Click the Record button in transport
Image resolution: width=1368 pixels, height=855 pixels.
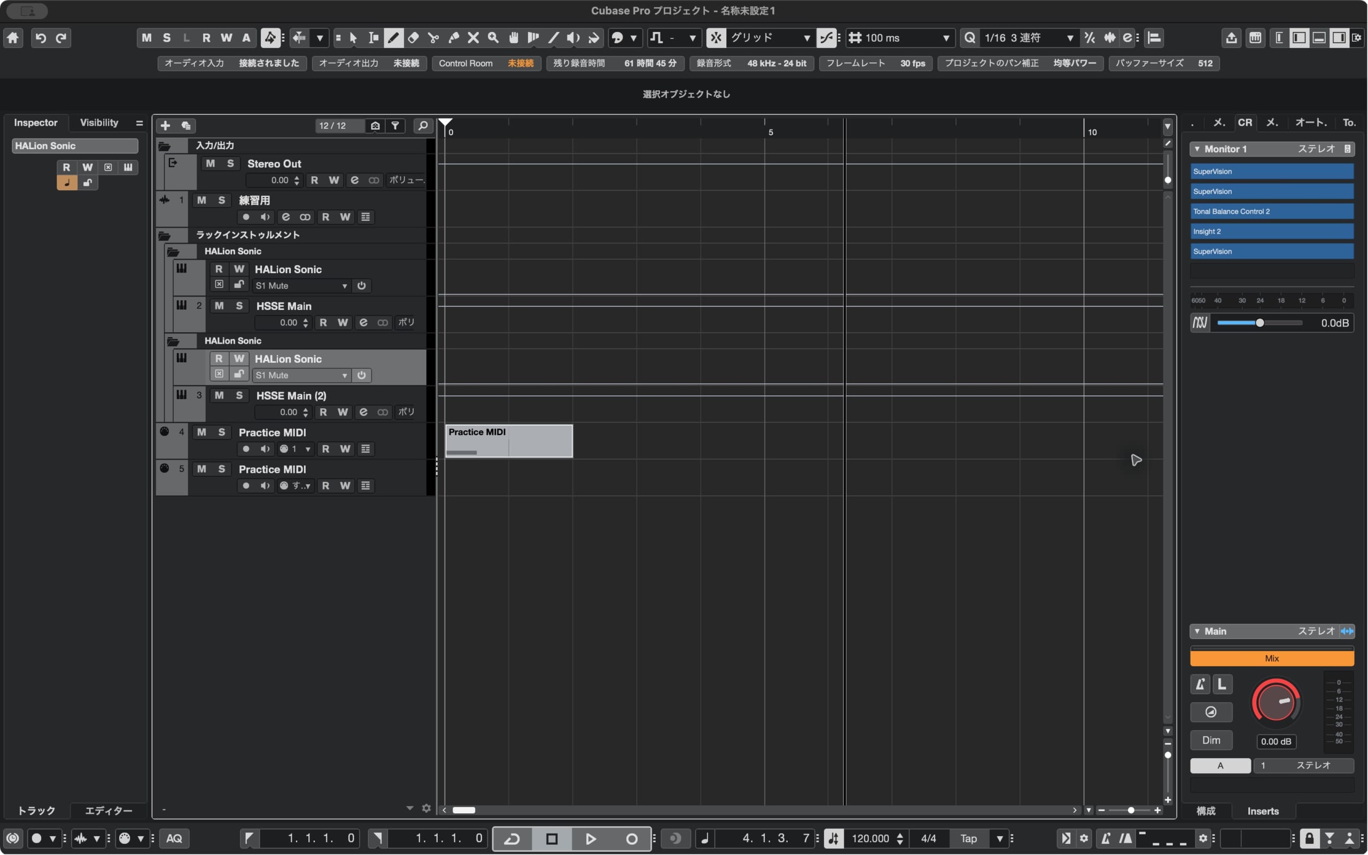pyautogui.click(x=632, y=838)
